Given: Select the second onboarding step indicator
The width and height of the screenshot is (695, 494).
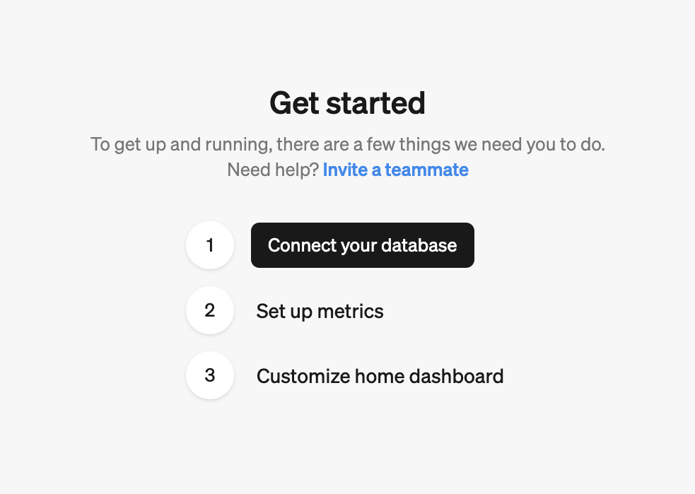Looking at the screenshot, I should tap(210, 310).
